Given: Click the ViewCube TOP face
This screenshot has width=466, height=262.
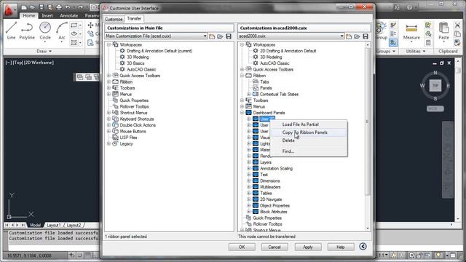Looking at the screenshot, I should 435,86.
